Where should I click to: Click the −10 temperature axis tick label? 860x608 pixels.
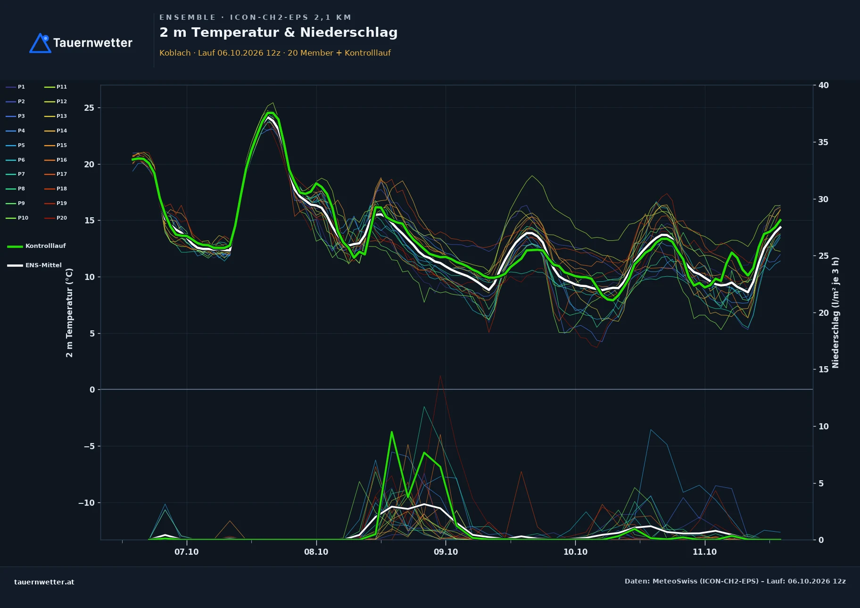coord(86,503)
